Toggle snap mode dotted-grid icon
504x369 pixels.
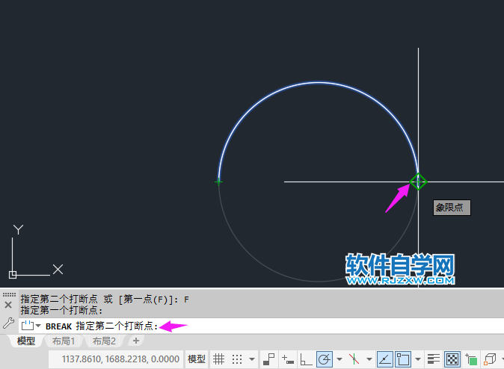(237, 359)
